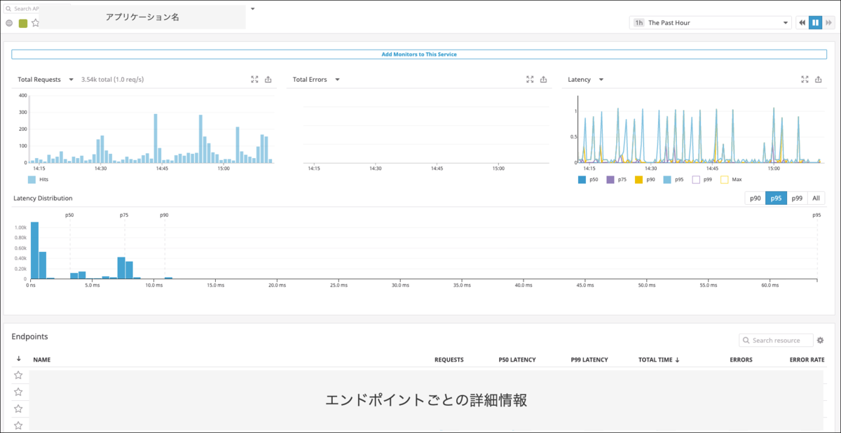The width and height of the screenshot is (841, 433).
Task: Export the Total Requests graph
Action: pos(268,80)
